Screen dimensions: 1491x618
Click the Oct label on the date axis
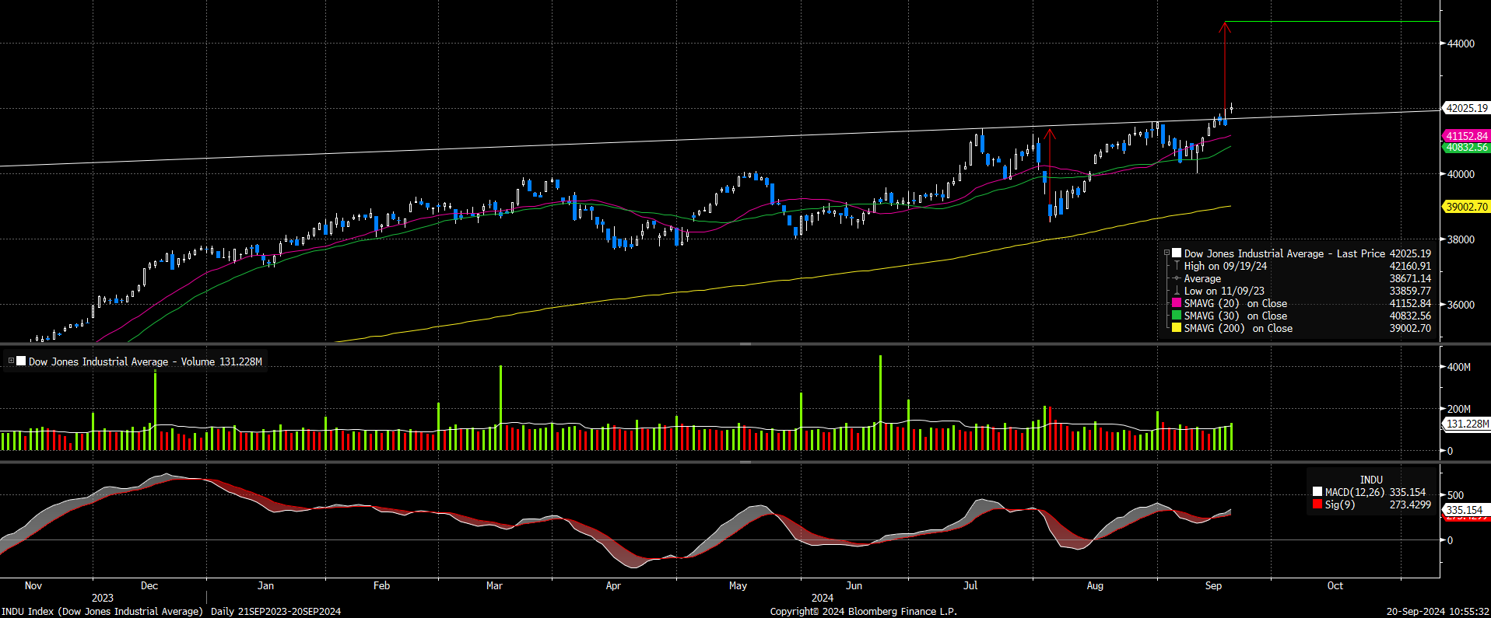pos(1335,585)
